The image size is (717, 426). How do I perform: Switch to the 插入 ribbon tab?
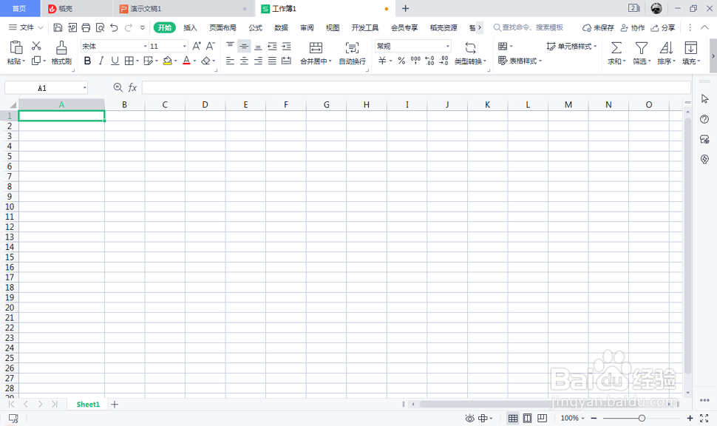(190, 27)
